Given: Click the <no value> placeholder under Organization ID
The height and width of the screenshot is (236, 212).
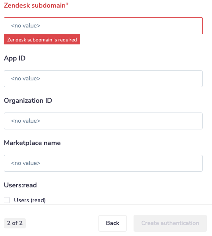Looking at the screenshot, I should (x=25, y=121).
